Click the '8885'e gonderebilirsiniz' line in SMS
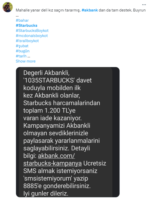The width and height of the screenshot is (147, 199). click(x=57, y=186)
